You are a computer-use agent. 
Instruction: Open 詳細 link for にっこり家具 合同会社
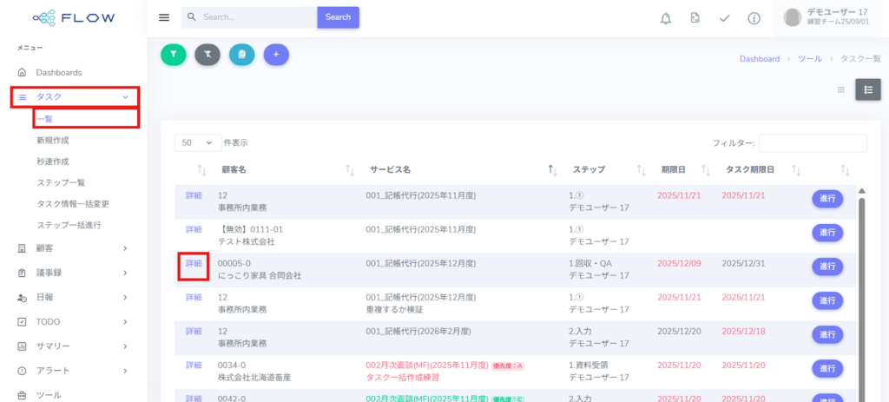click(194, 263)
